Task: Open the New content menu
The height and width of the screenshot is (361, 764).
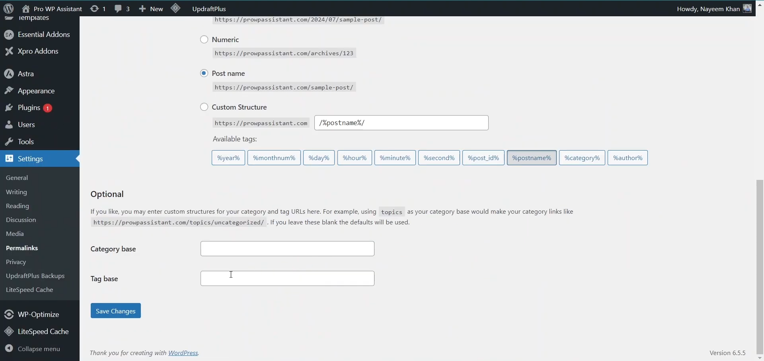Action: (150, 8)
